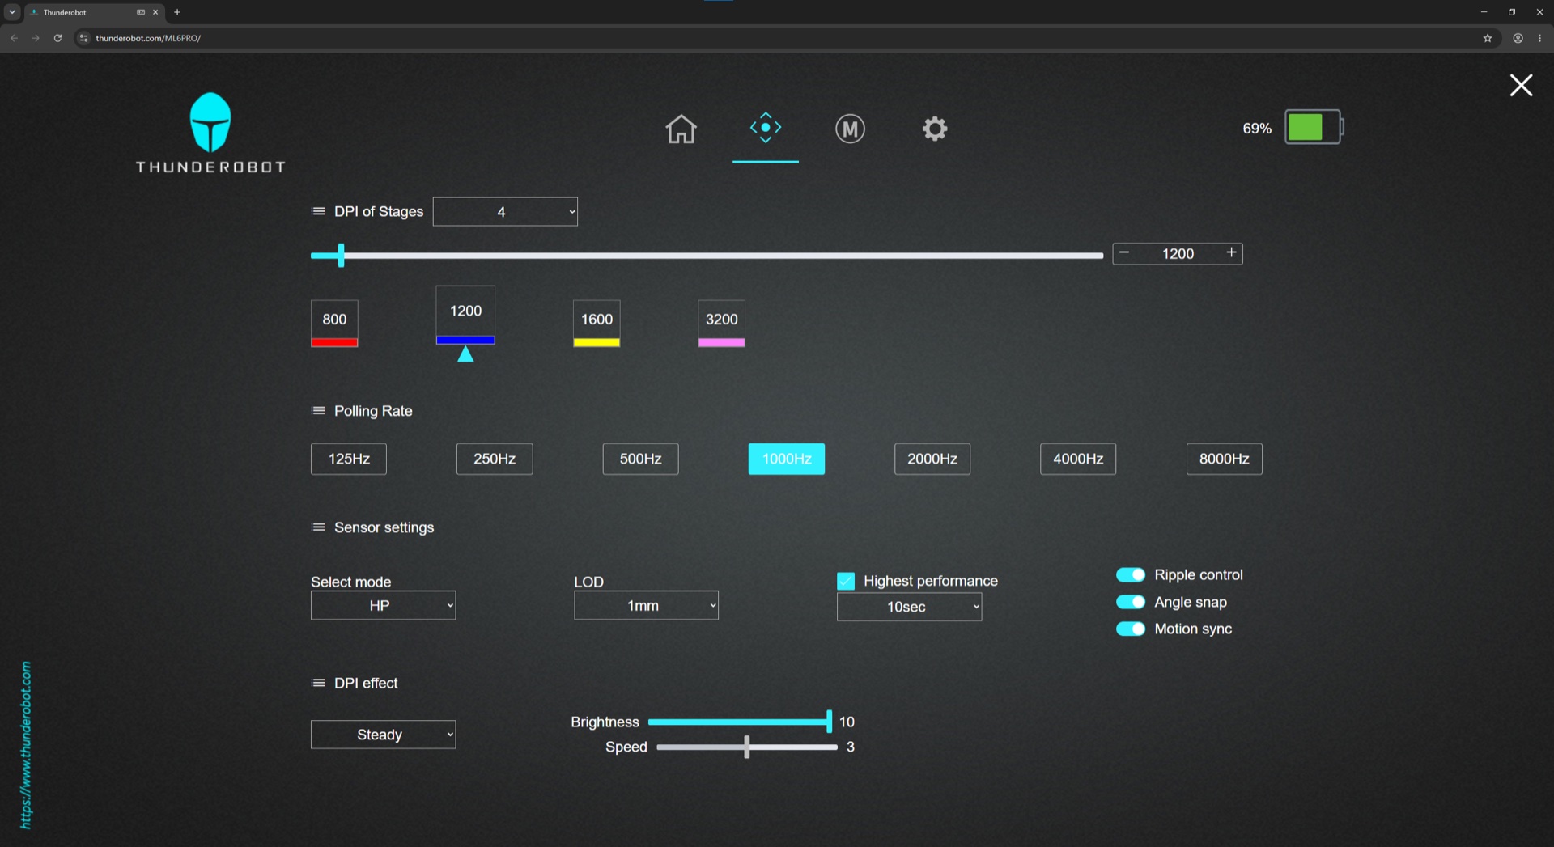Open the Home tab icon
This screenshot has height=847, width=1554.
coord(681,129)
